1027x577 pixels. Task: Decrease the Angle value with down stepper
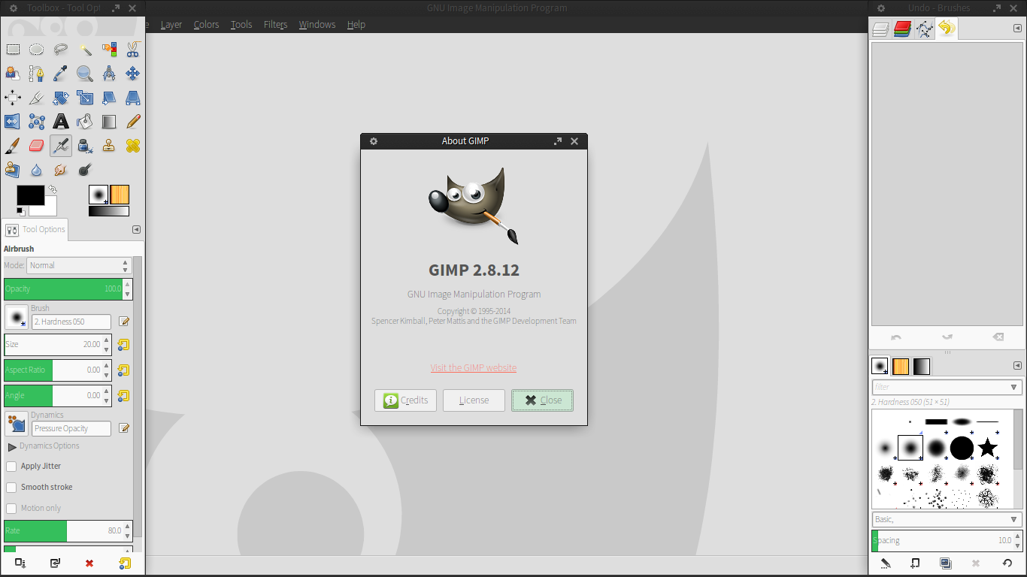pos(107,400)
